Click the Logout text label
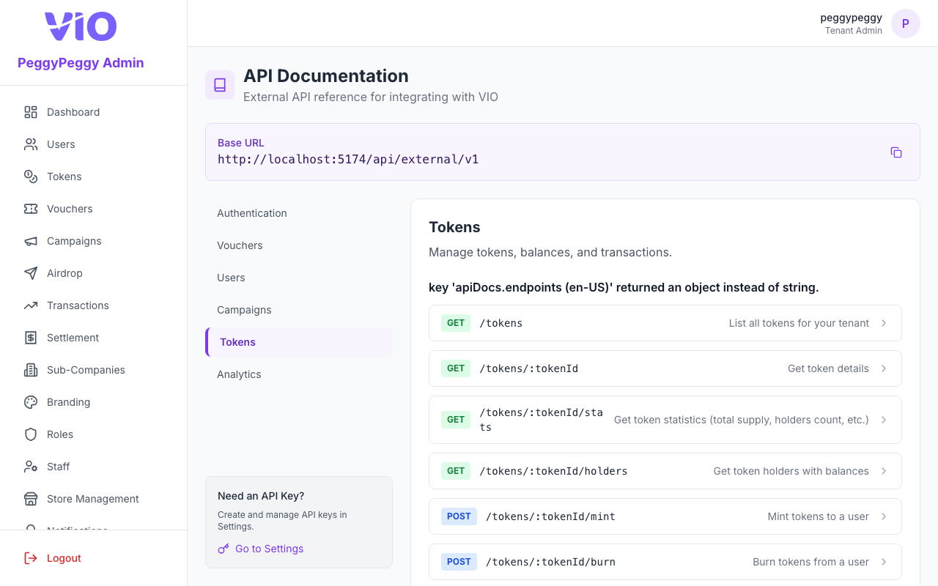The width and height of the screenshot is (938, 586). tap(64, 558)
